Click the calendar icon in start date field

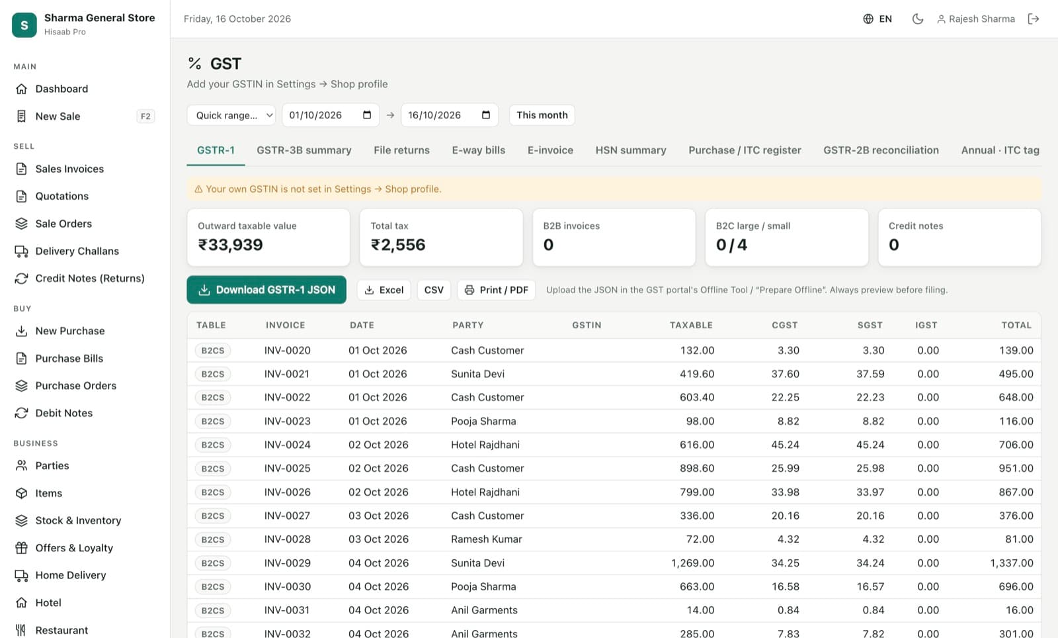367,115
